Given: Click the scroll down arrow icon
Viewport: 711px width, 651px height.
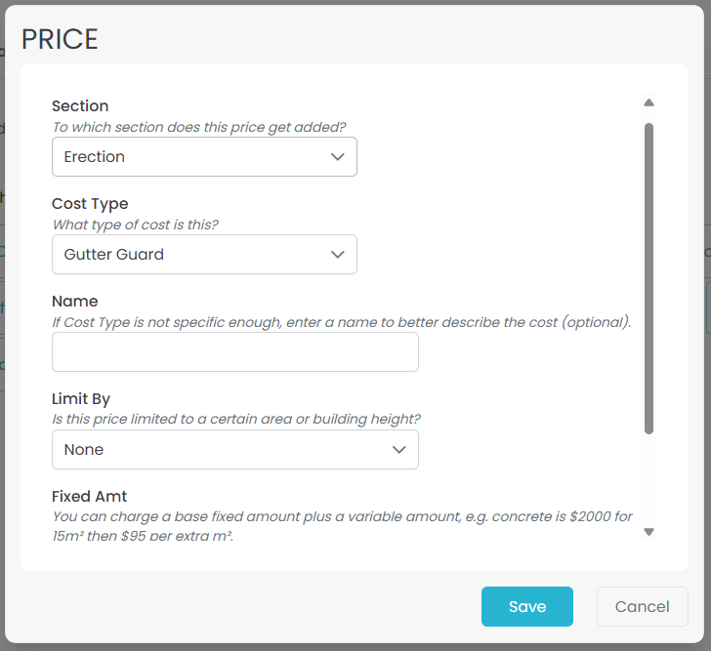Looking at the screenshot, I should coord(648,532).
